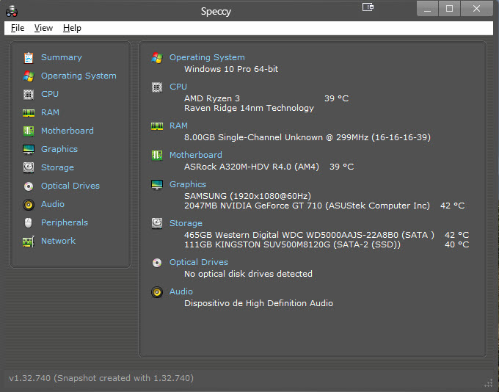Viewport: 499px width, 392px height.
Task: Click the Windows flag icon in the summary panel
Action: (x=157, y=58)
